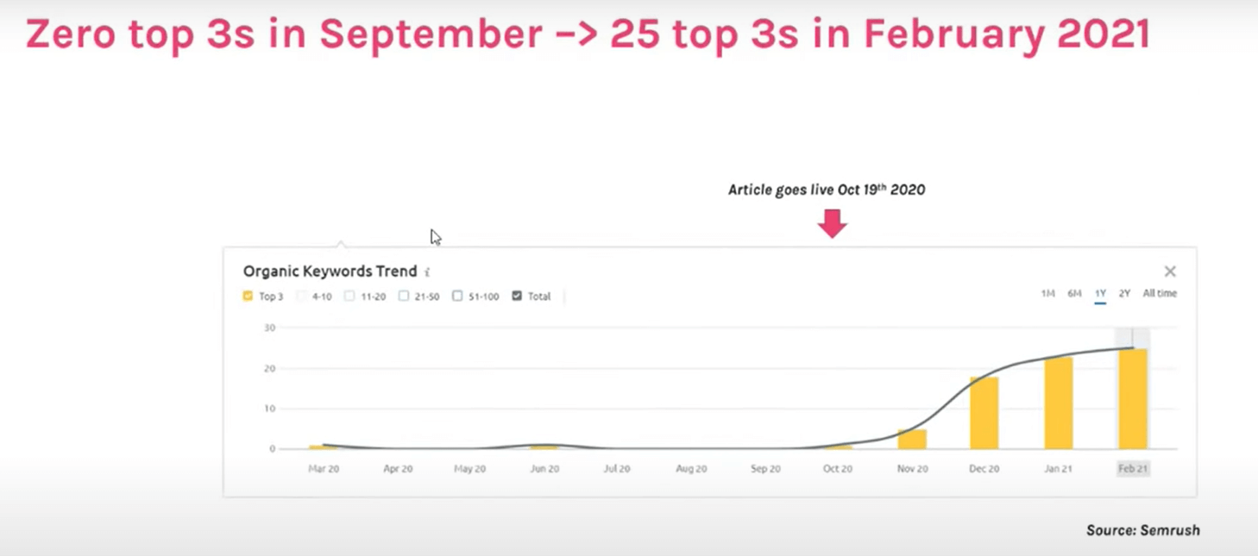Enable the 4-10 keyword position checkbox
This screenshot has height=556, width=1258.
(x=302, y=297)
